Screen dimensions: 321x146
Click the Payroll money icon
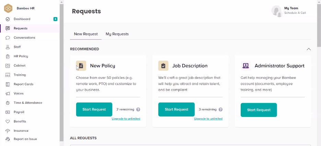click(x=8, y=112)
